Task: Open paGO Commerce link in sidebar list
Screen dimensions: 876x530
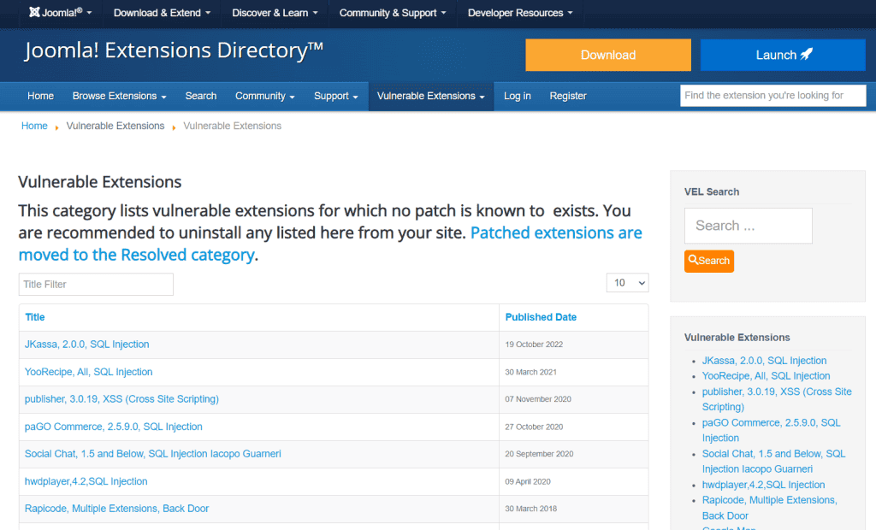Action: pyautogui.click(x=771, y=431)
